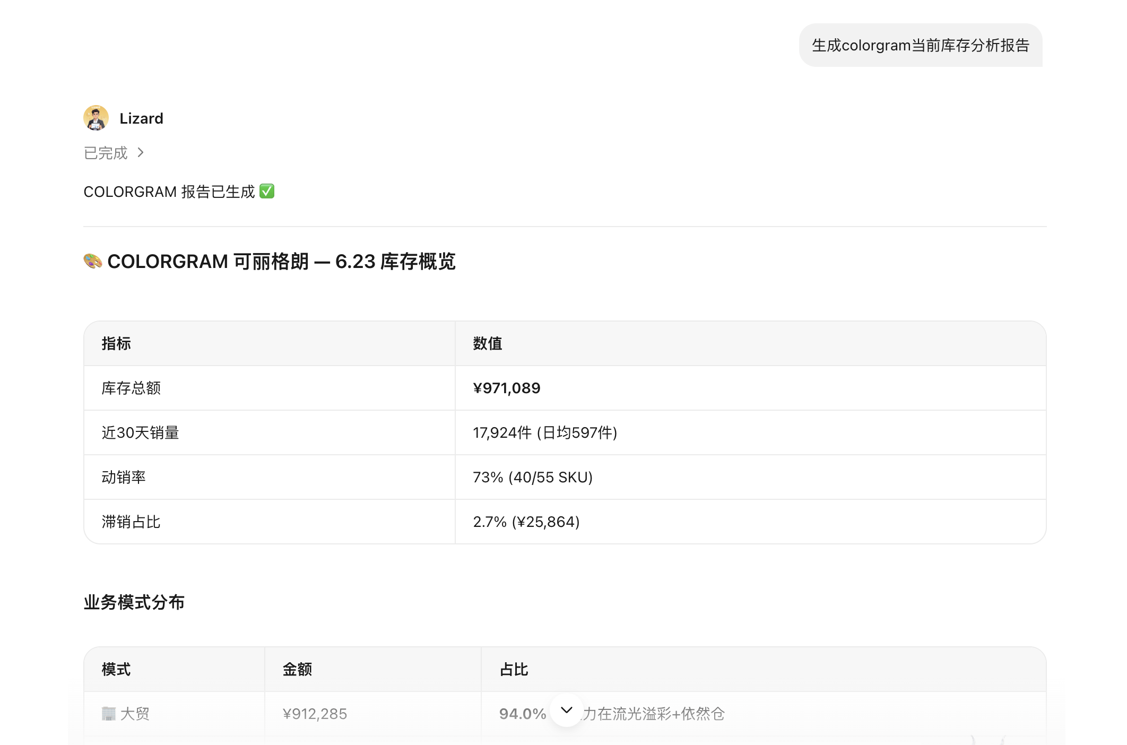Click the Lizard avatar image
Screen dimensions: 1127x745
pos(96,118)
